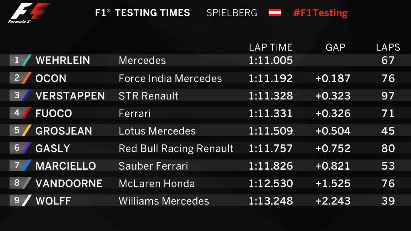This screenshot has height=231, width=411.
Task: Click Grosjean's yellow Lotus color stripe
Action: point(26,131)
